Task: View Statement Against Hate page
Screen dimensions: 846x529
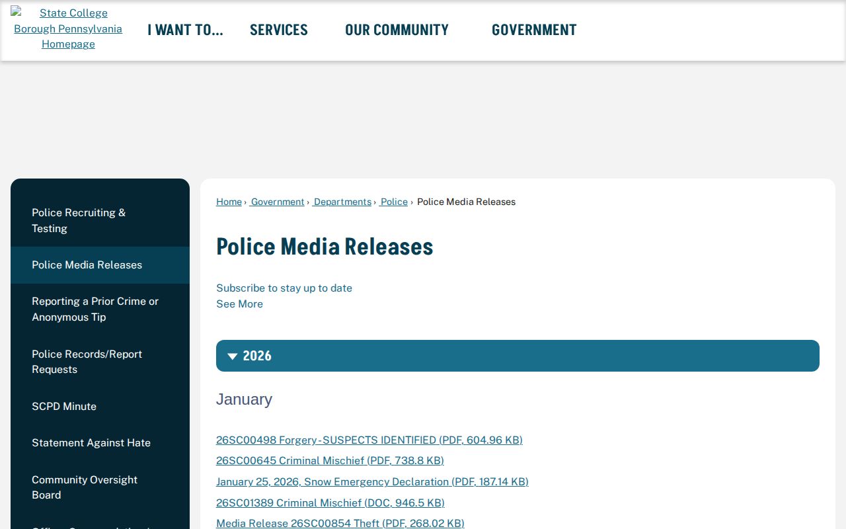Action: [x=100, y=443]
